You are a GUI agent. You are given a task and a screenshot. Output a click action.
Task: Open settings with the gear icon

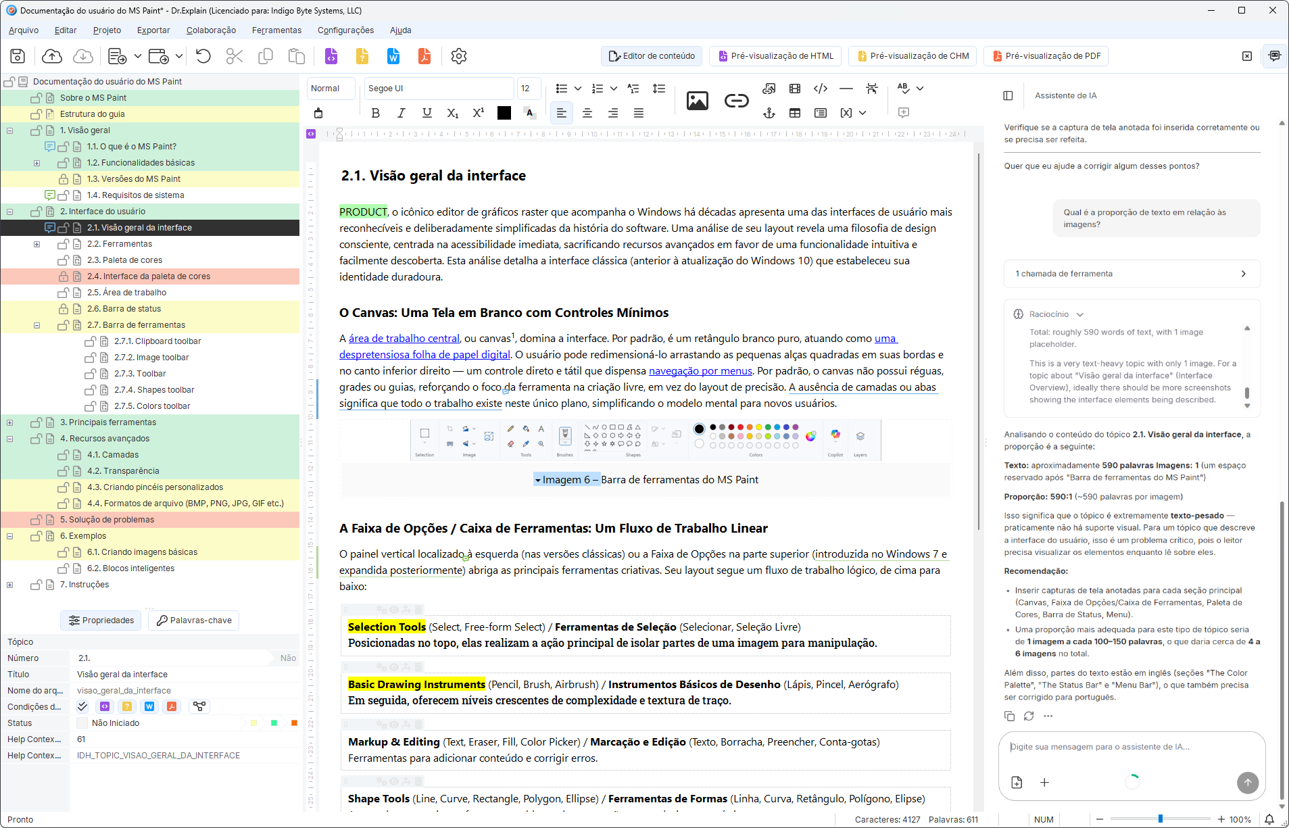click(x=459, y=56)
